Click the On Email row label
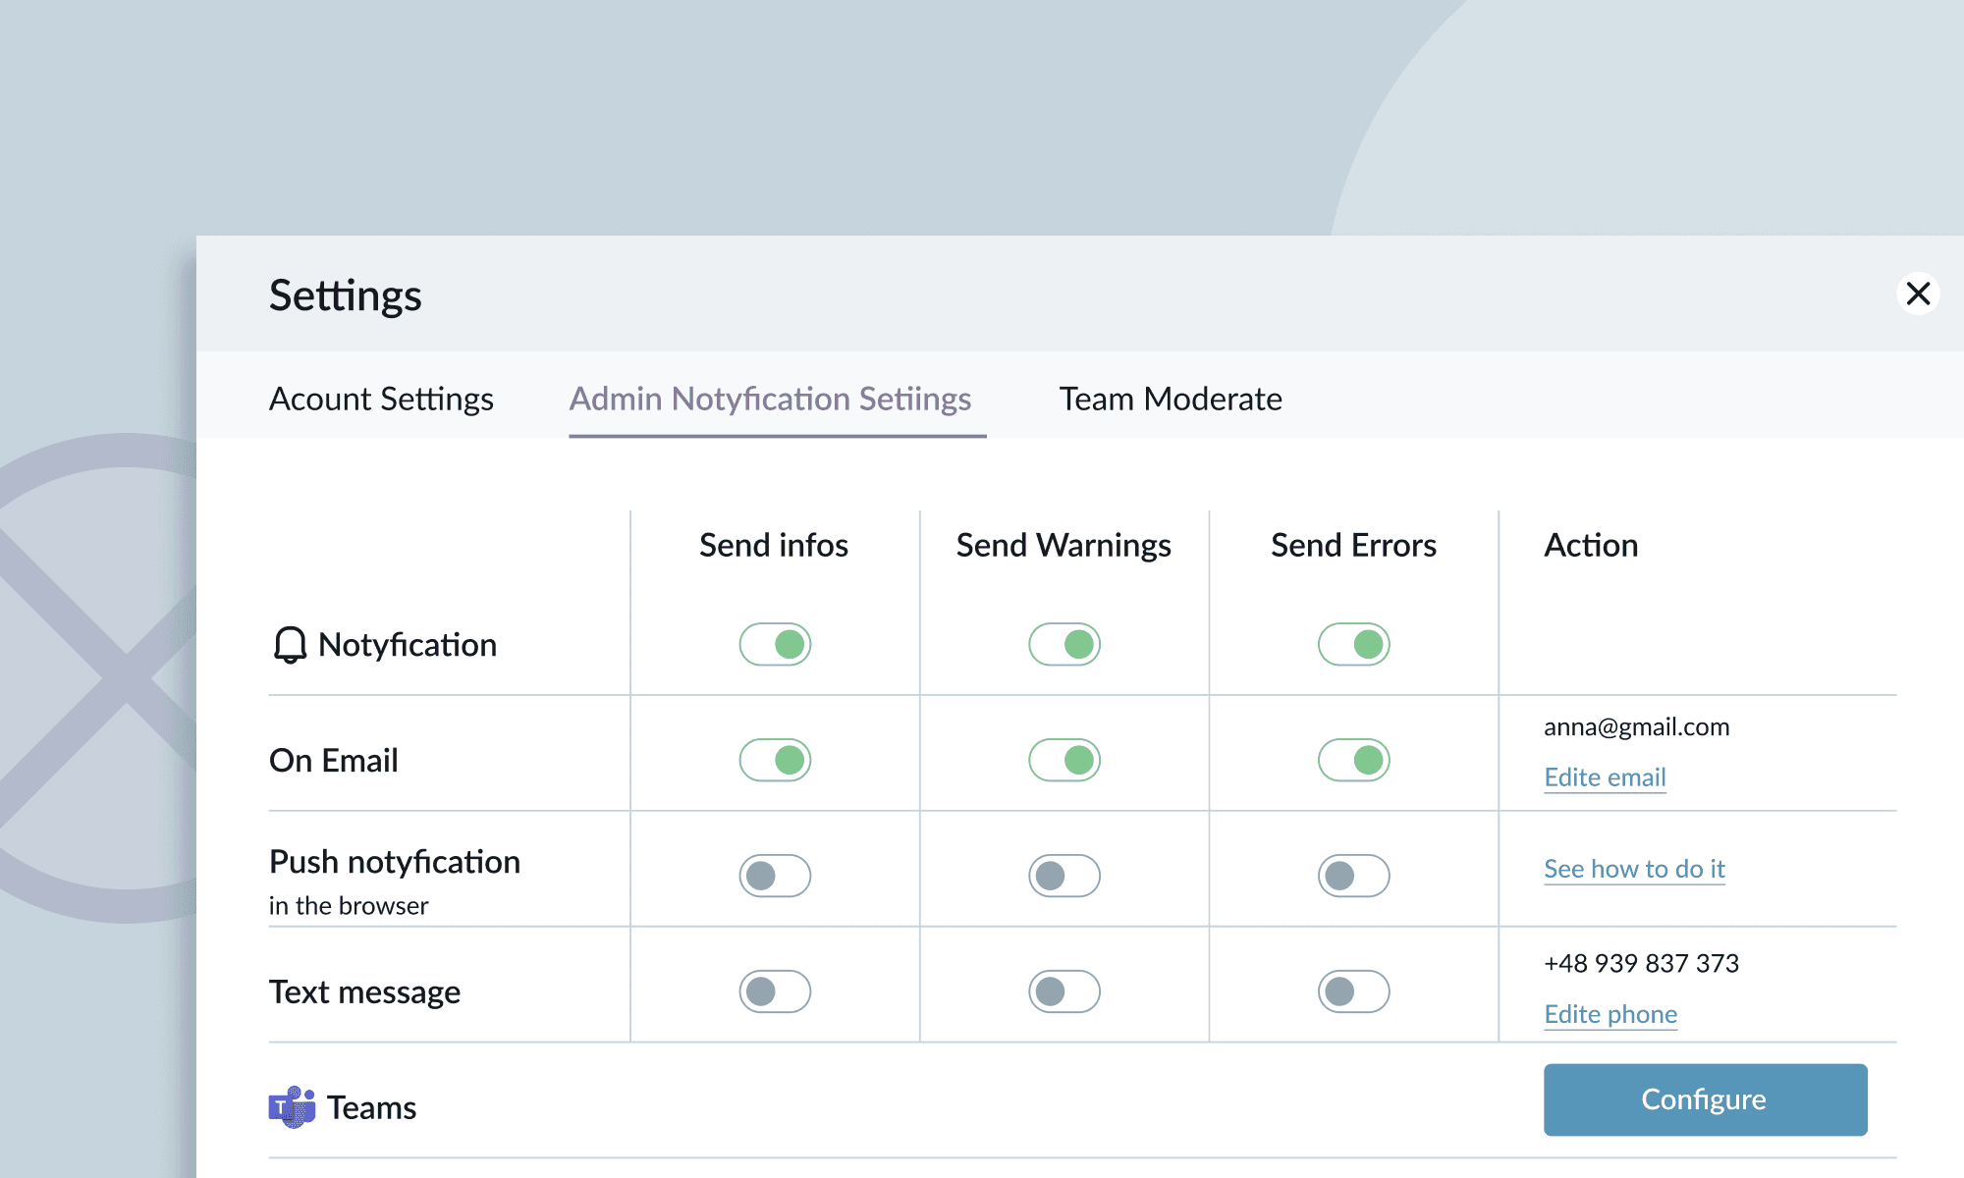 [x=334, y=761]
